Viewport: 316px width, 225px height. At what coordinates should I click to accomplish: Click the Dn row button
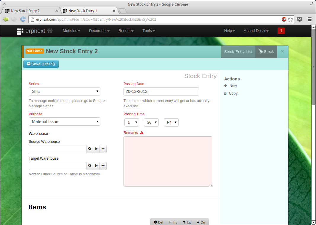[201, 222]
